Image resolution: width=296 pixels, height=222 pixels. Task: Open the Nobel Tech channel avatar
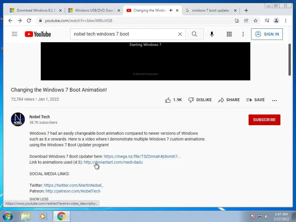point(18,119)
